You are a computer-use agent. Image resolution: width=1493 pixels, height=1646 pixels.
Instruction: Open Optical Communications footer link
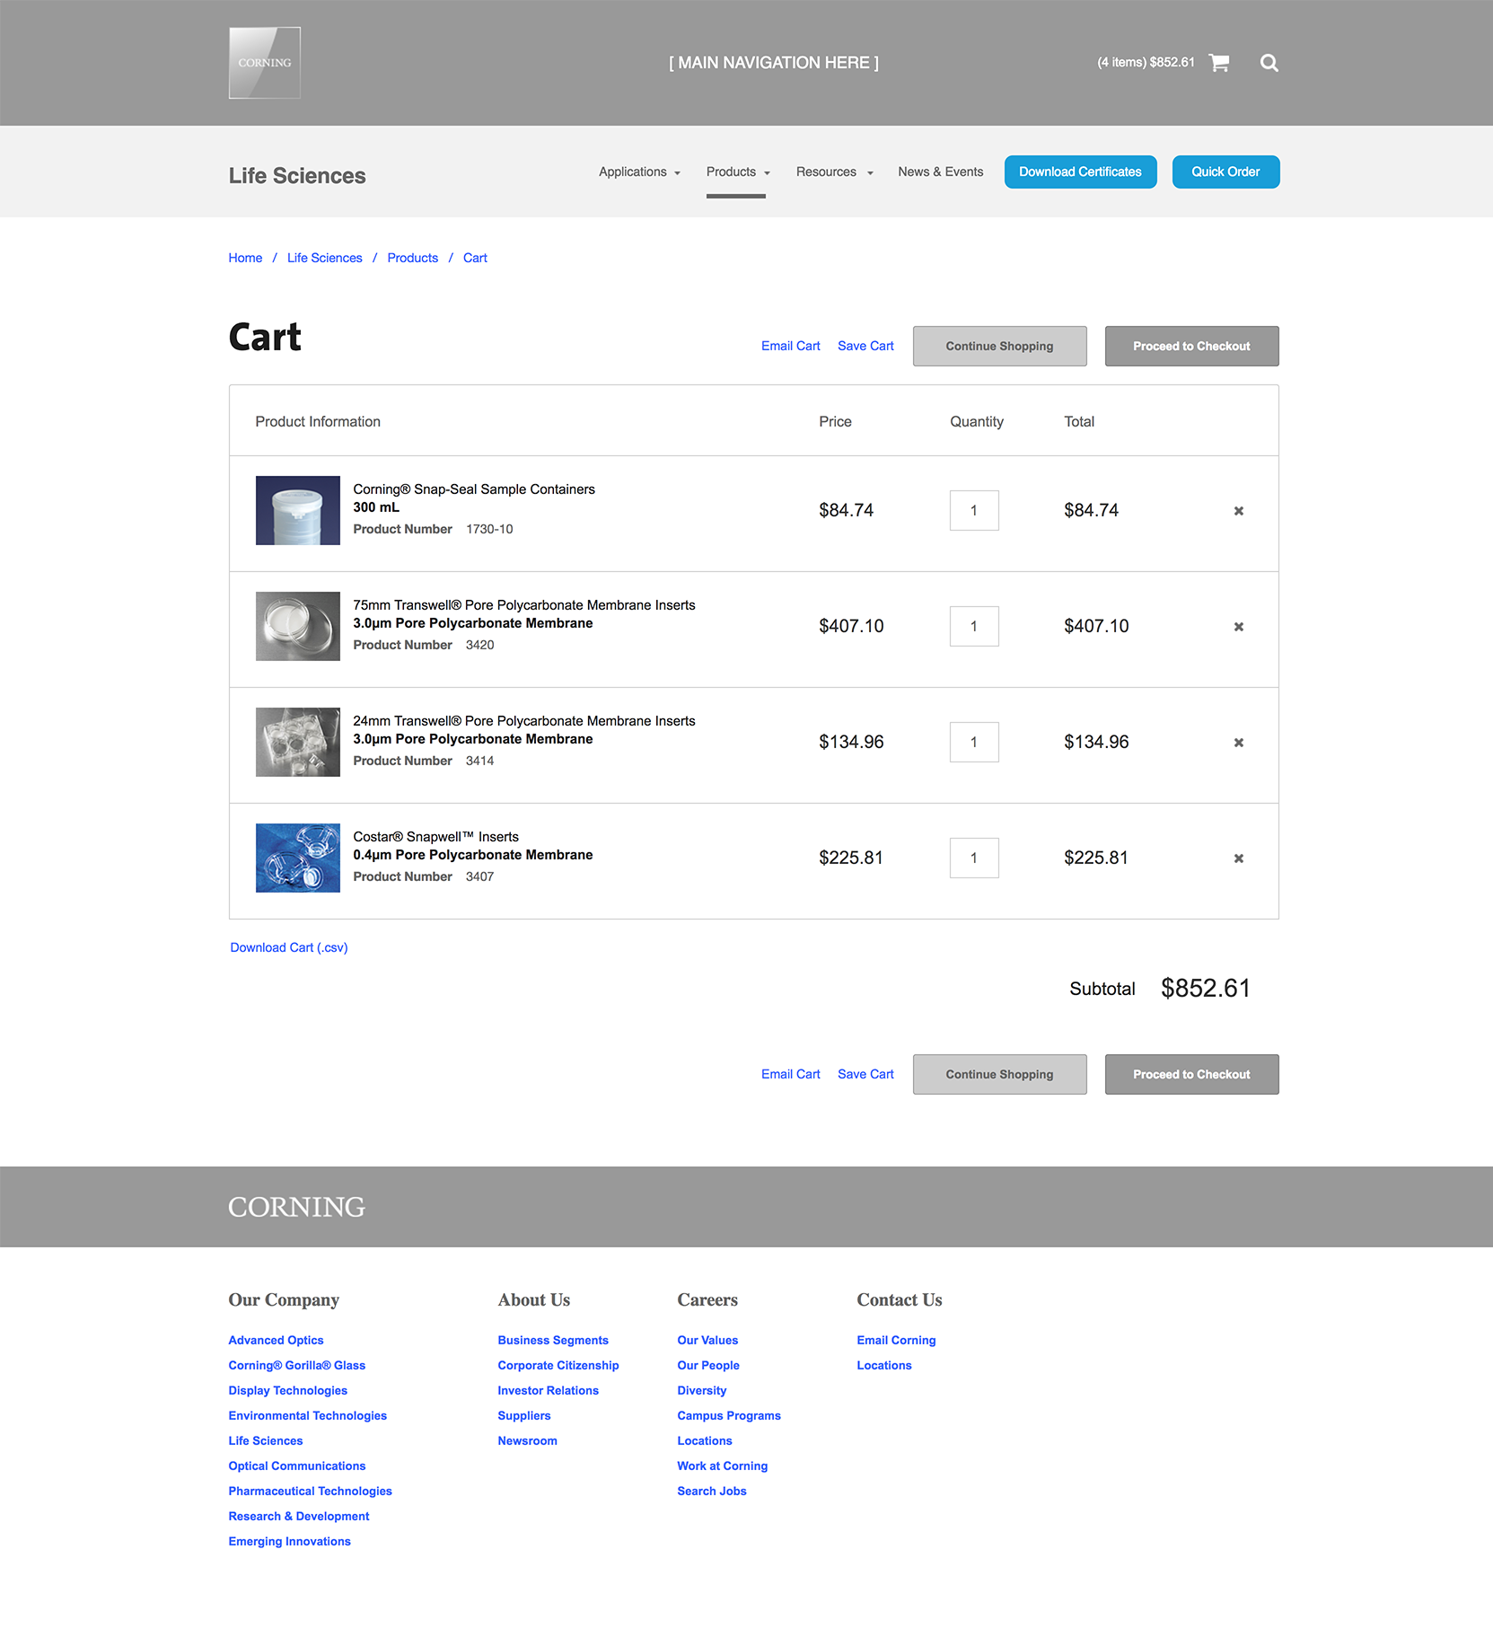296,1466
